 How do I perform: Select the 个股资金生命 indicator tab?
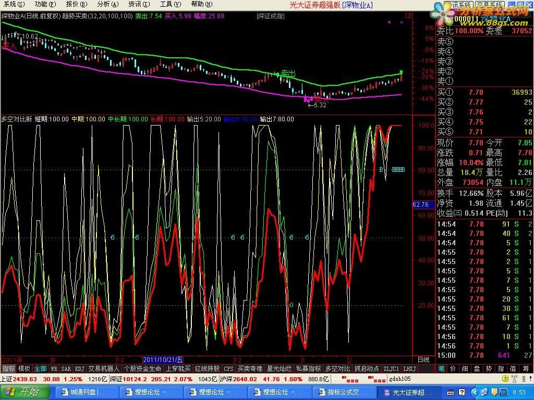tap(142, 369)
